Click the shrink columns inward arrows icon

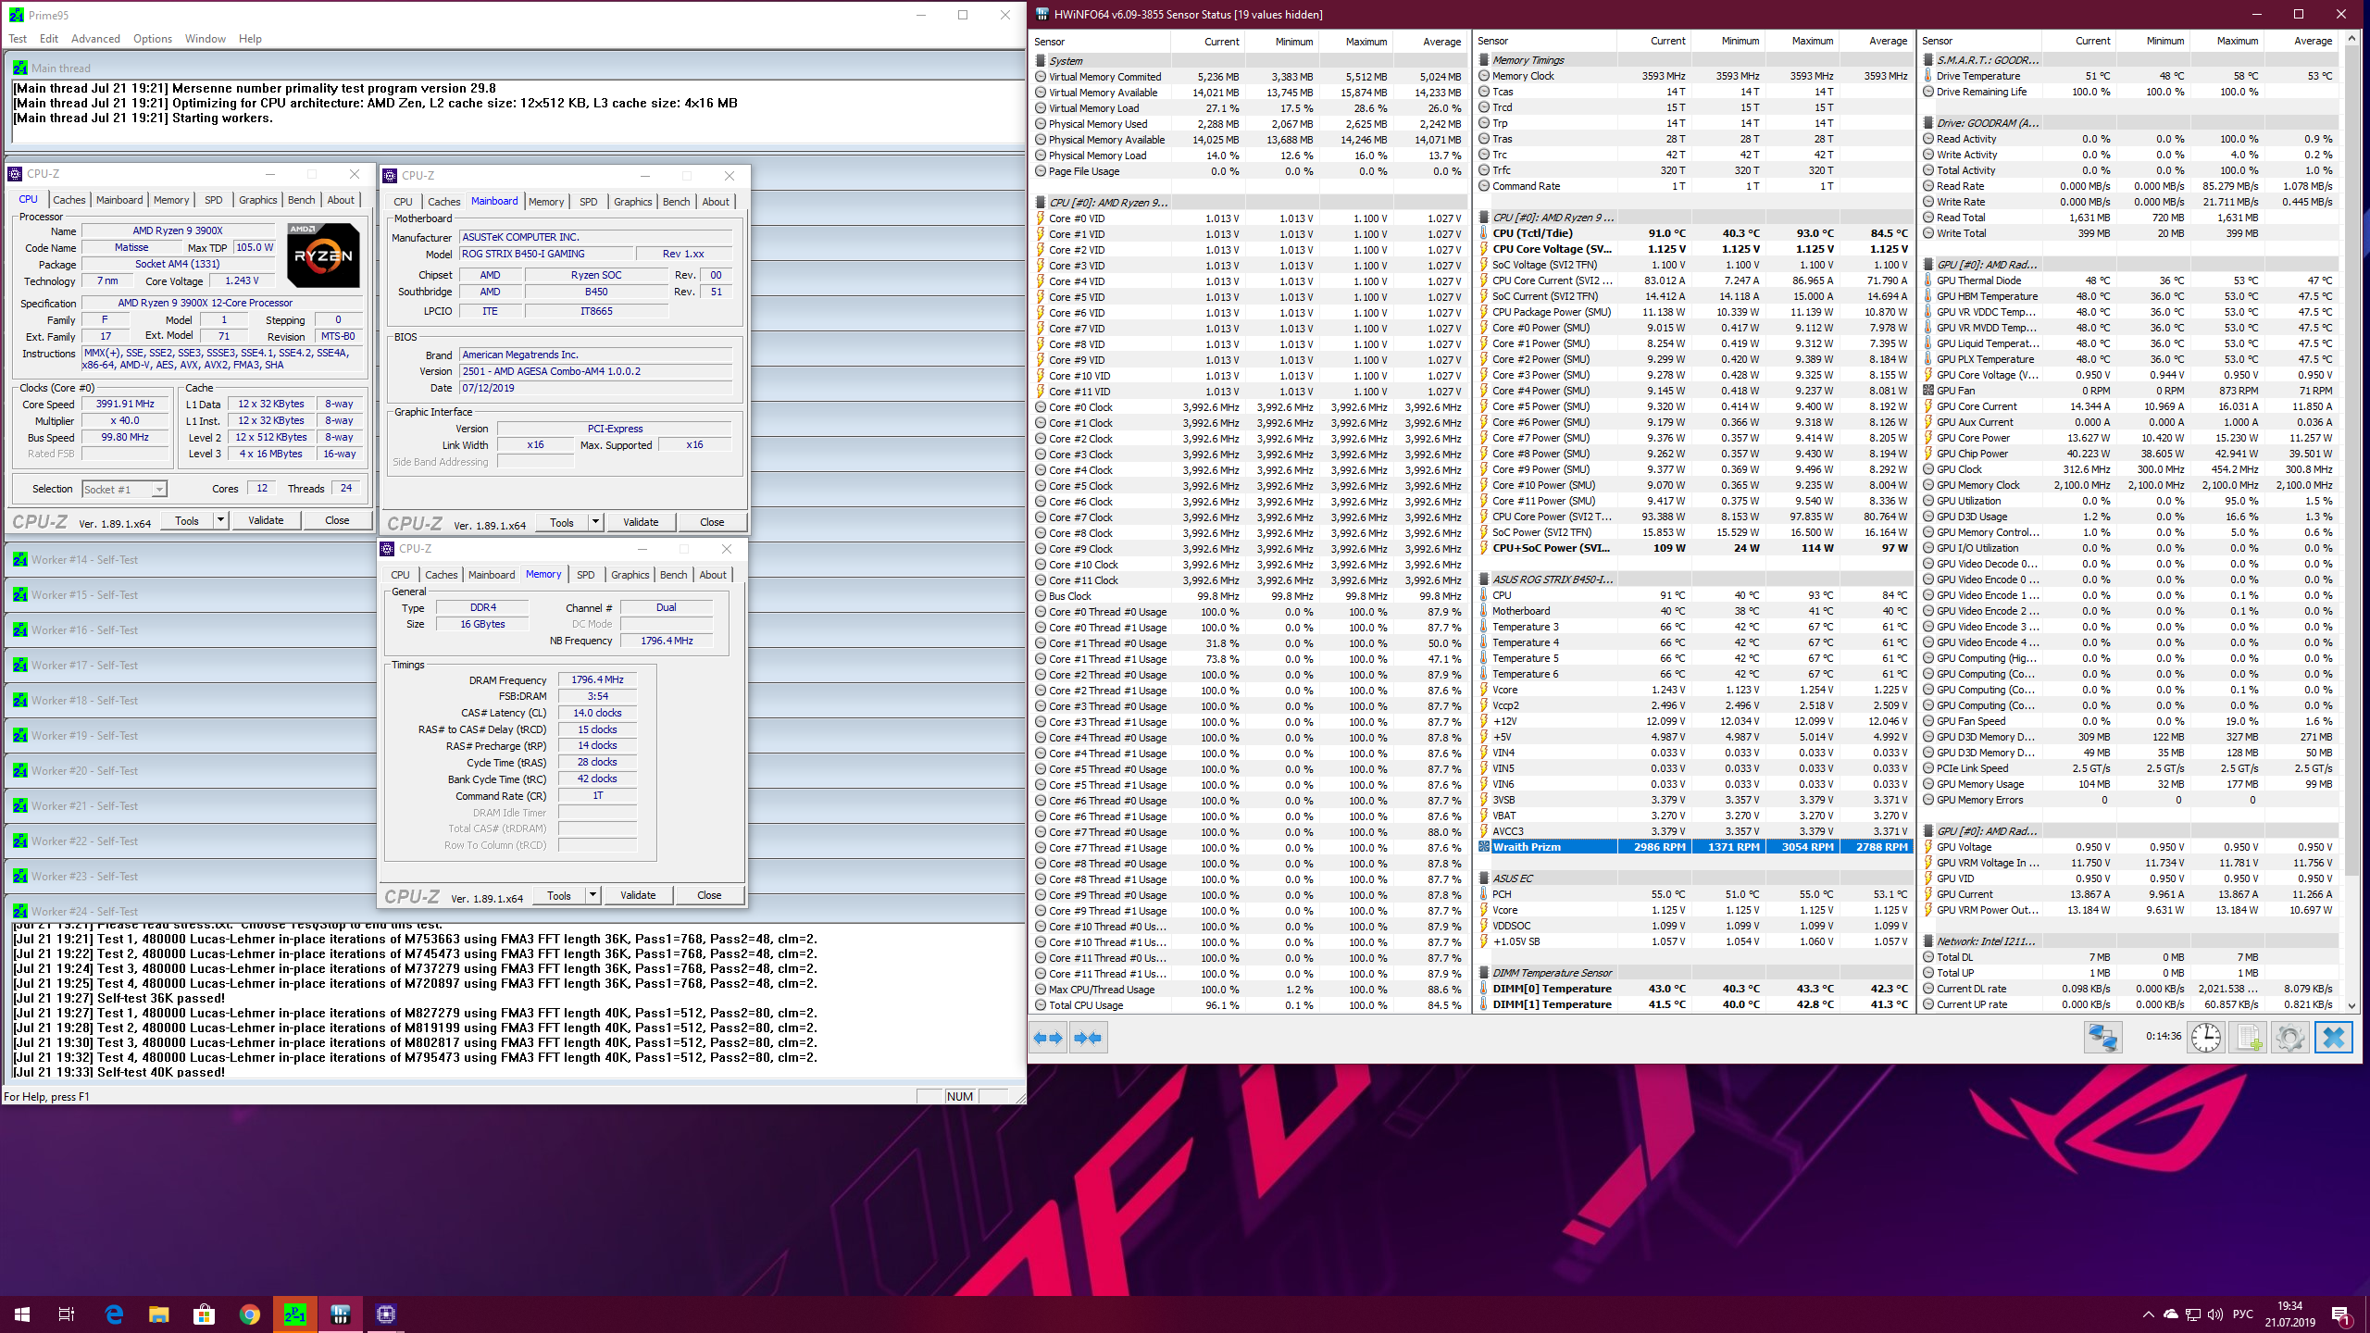click(1088, 1038)
